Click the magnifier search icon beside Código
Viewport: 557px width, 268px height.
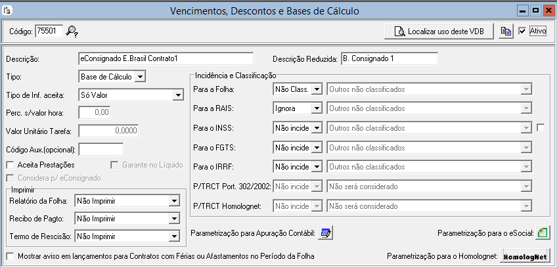coord(72,32)
